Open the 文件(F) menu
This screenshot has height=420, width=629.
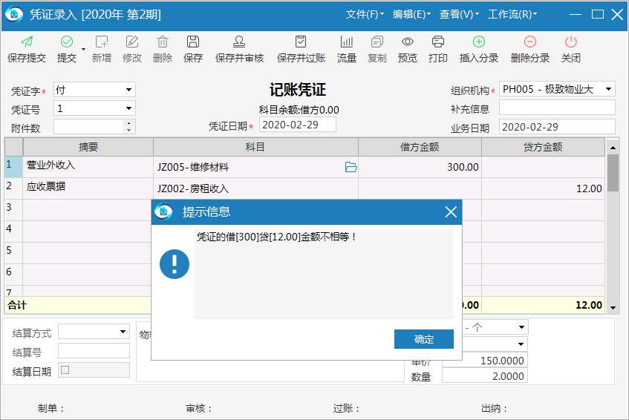tap(365, 14)
